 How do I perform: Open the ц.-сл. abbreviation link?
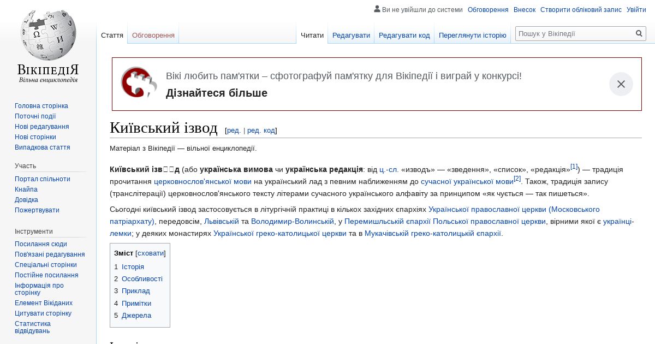[389, 169]
